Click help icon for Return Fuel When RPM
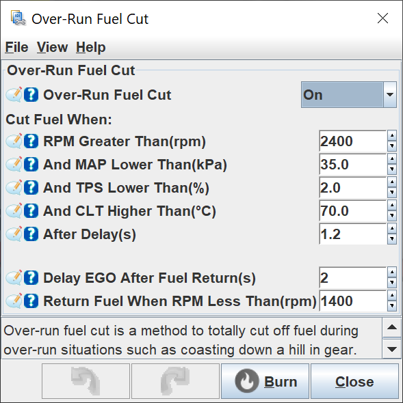This screenshot has width=403, height=403. pos(31,301)
